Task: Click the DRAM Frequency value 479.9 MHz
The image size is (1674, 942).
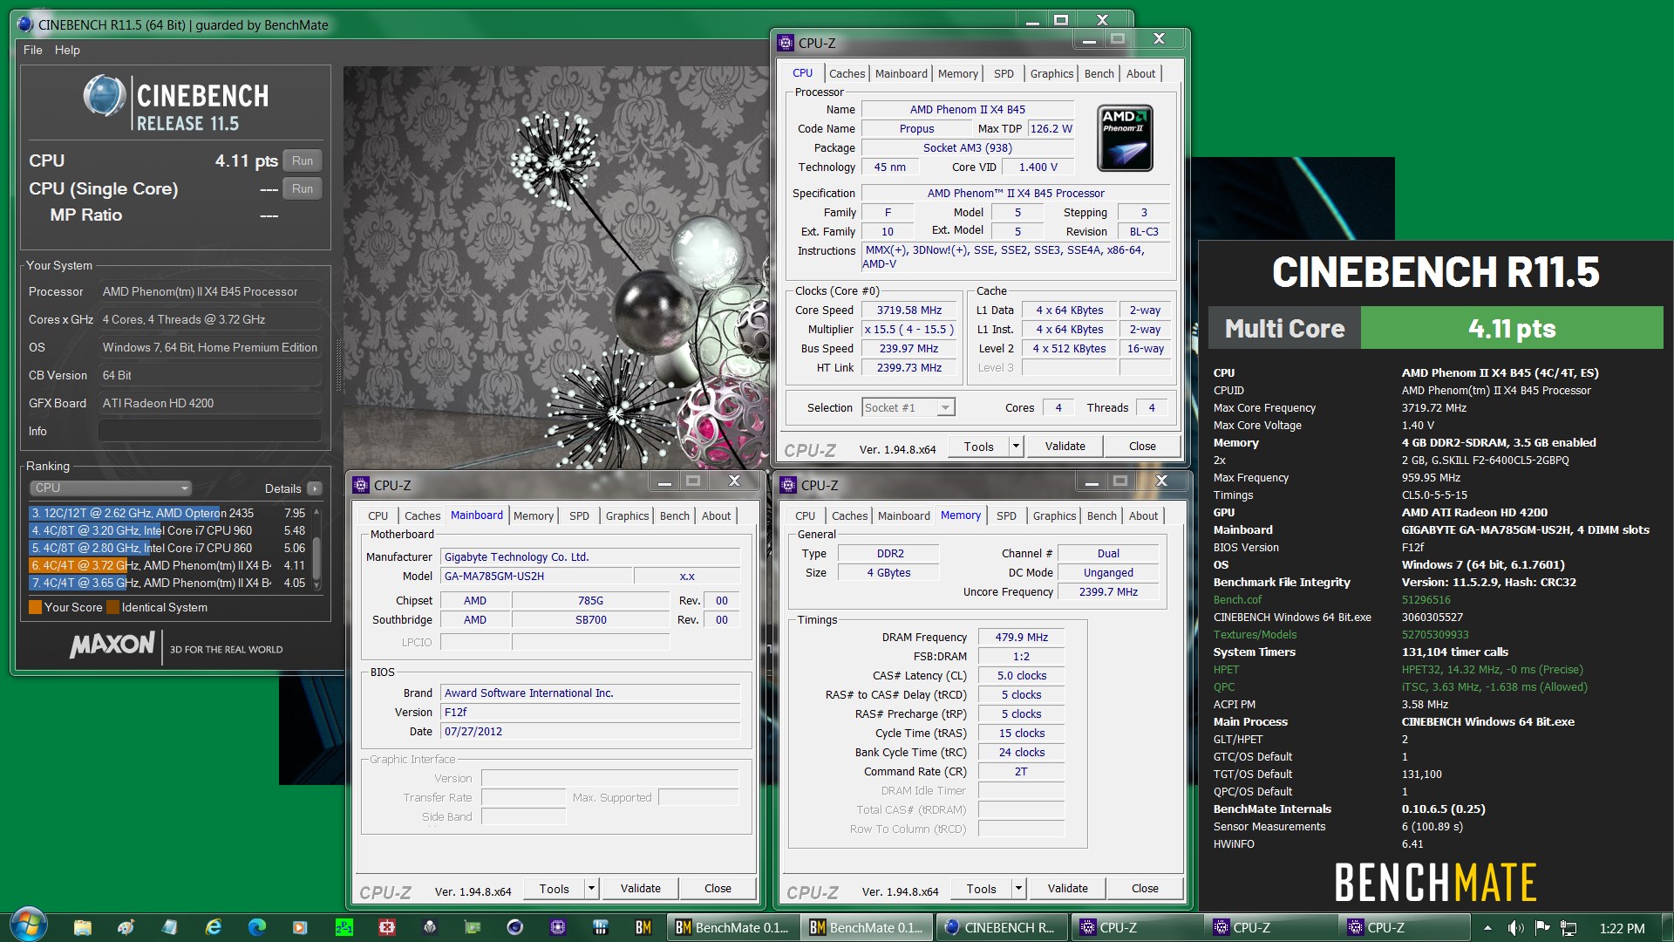Action: 1021,638
